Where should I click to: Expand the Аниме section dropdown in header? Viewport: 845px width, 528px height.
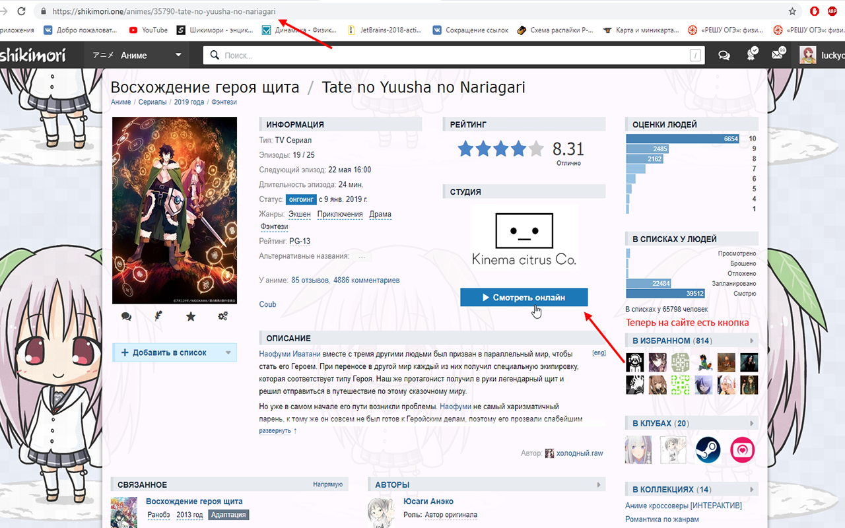coord(178,55)
